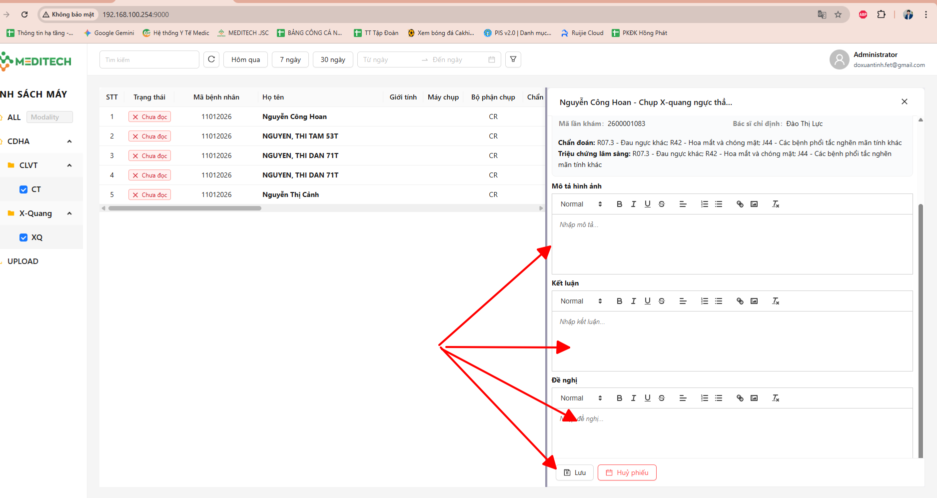Image resolution: width=937 pixels, height=498 pixels.
Task: Click the Lưu save button
Action: [x=575, y=472]
